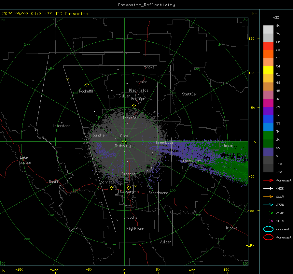Click the green 31JP arrow icon
The image size is (293, 274).
click(268, 213)
